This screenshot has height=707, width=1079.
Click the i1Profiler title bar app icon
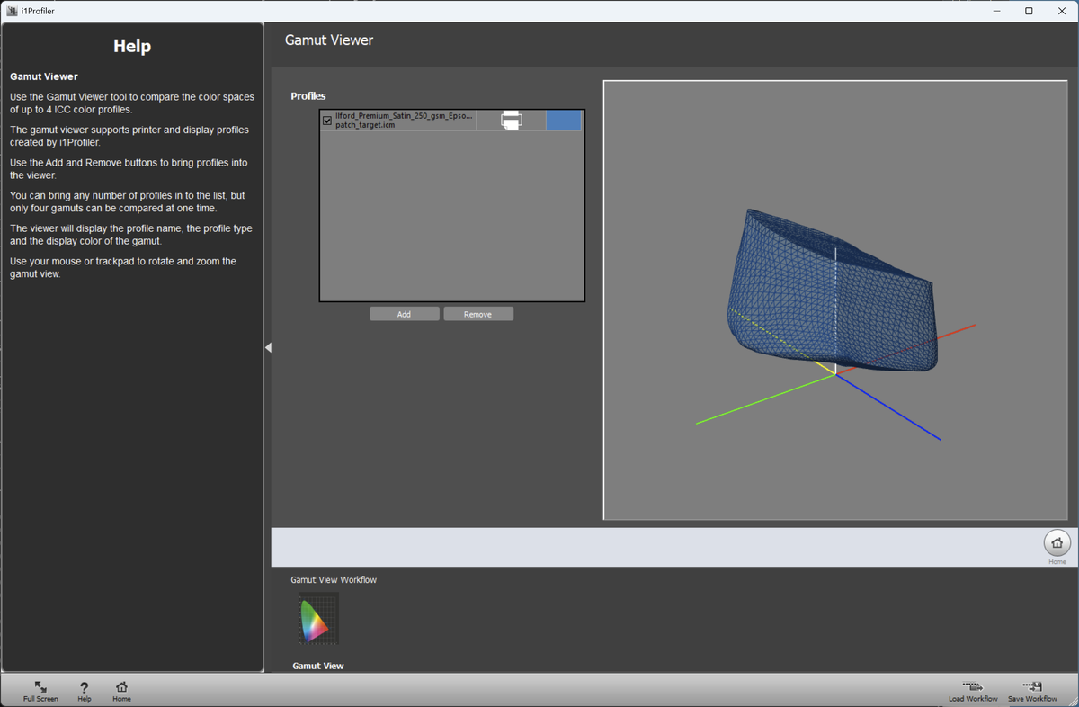(x=12, y=11)
